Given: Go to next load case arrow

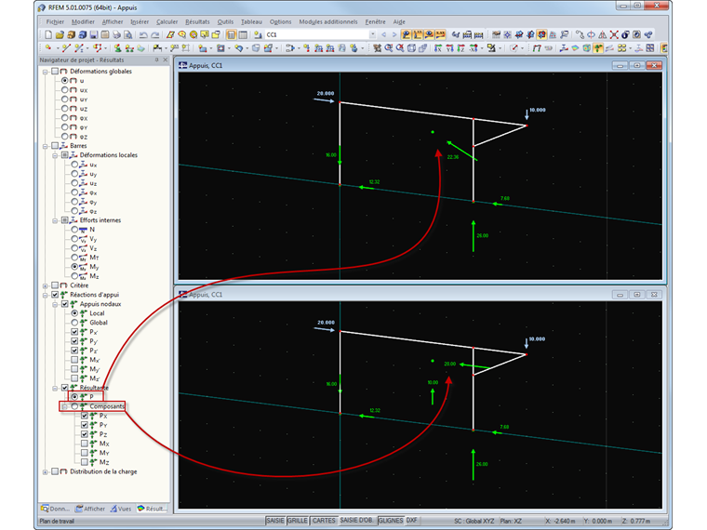Looking at the screenshot, I should (x=394, y=34).
